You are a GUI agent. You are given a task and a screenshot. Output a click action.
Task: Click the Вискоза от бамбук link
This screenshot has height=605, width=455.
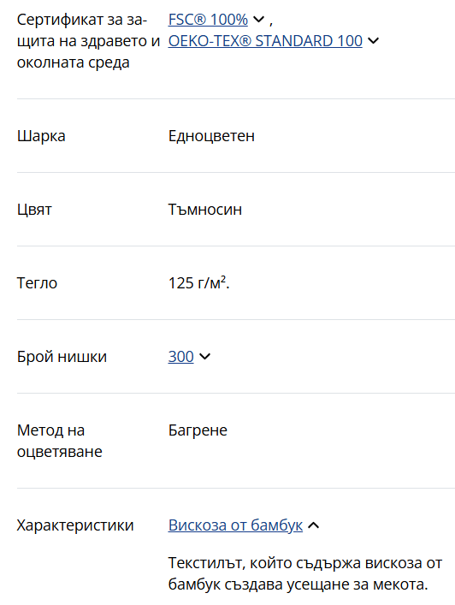pyautogui.click(x=235, y=525)
